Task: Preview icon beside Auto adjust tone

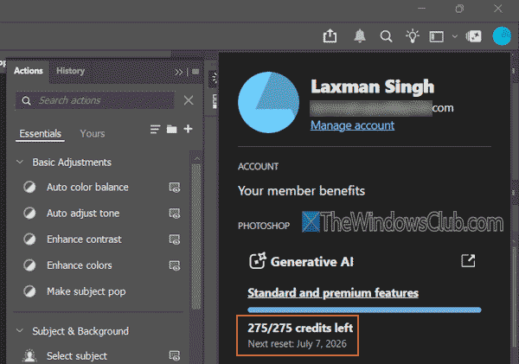Action: click(175, 214)
